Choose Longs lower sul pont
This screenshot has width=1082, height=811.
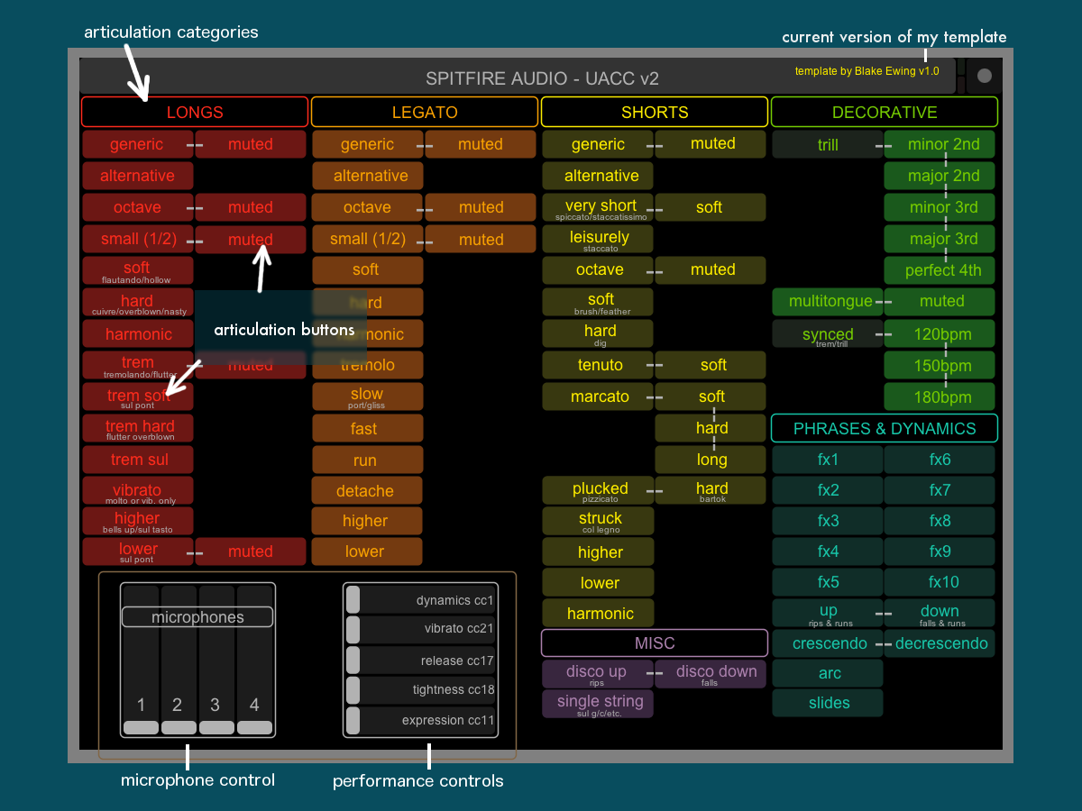pyautogui.click(x=137, y=551)
